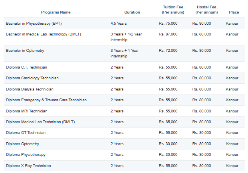Click the 2 Years duration for Diploma OT Technician
The height and width of the screenshot is (173, 248).
[117, 133]
